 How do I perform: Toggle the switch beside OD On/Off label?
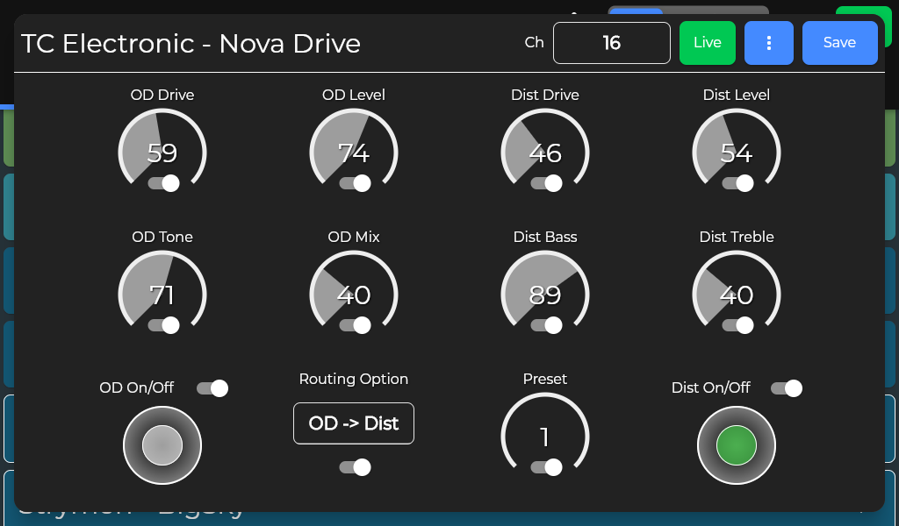(x=212, y=388)
